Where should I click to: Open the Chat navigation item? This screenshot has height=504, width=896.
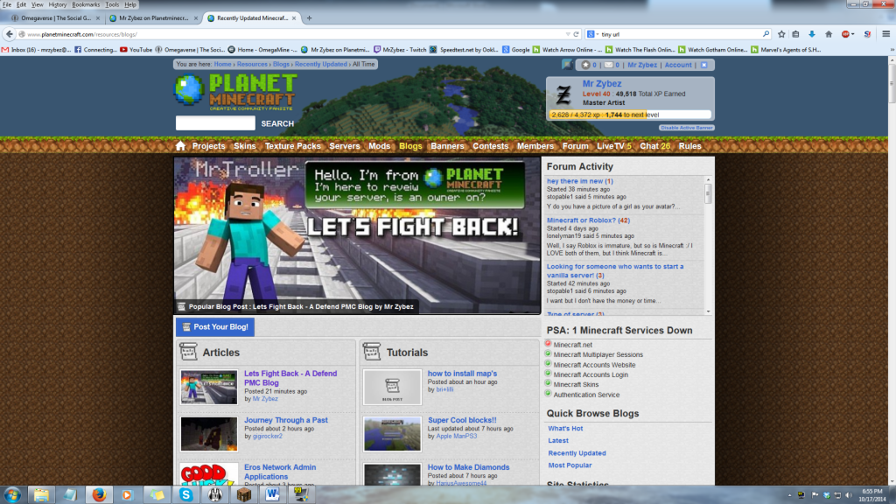(654, 146)
